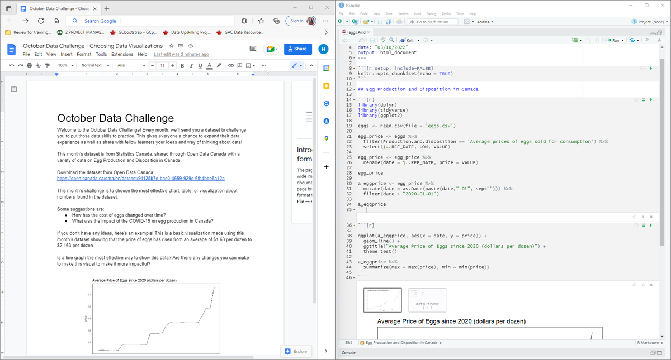671x360 pixels.
Task: Click the browser Sign in button
Action: click(x=301, y=21)
